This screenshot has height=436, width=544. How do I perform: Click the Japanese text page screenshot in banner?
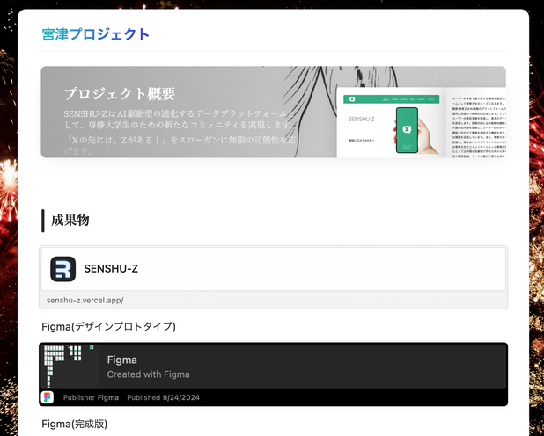coord(476,123)
